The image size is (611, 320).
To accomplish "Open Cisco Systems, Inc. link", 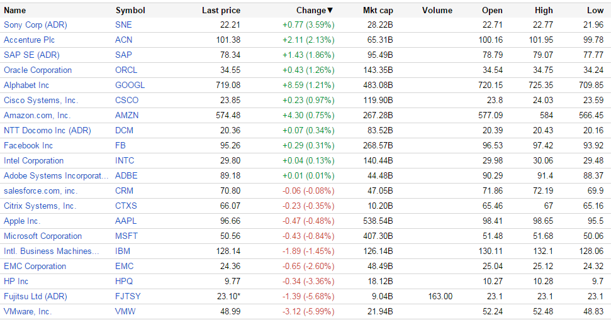I will click(41, 100).
